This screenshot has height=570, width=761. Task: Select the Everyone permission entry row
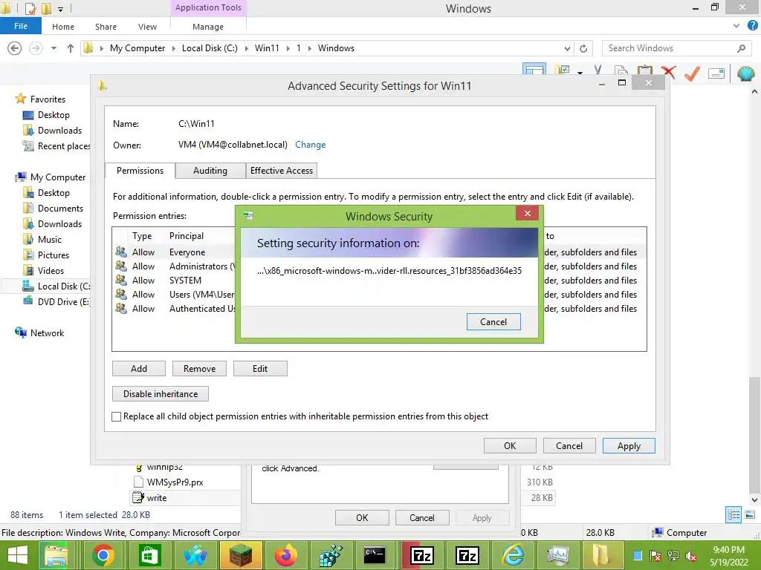tap(175, 252)
